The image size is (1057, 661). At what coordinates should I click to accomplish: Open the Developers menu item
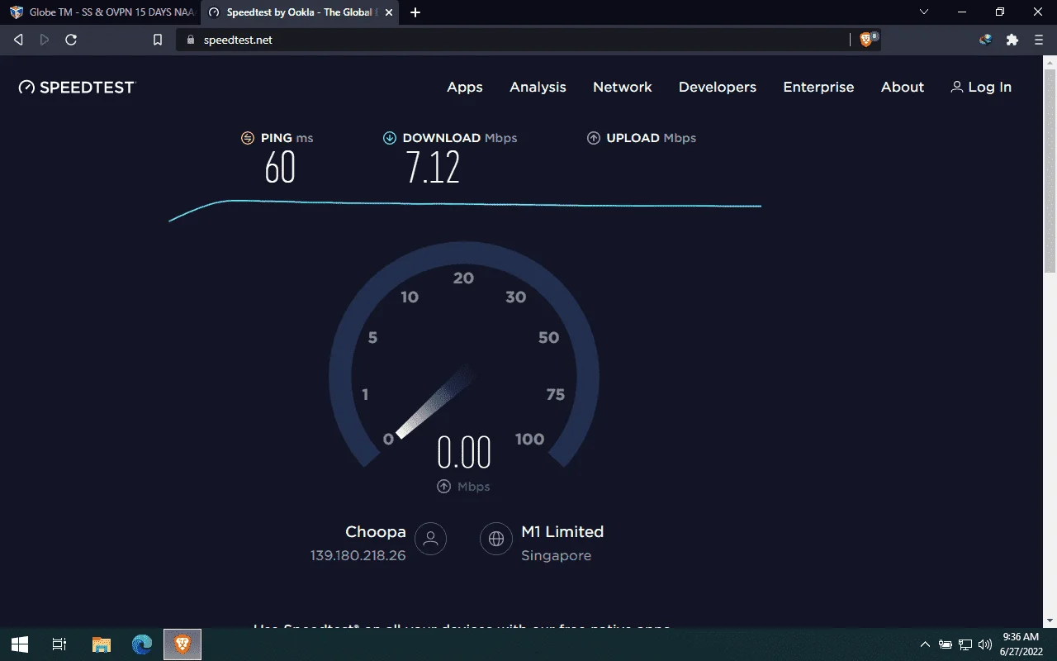click(x=718, y=87)
